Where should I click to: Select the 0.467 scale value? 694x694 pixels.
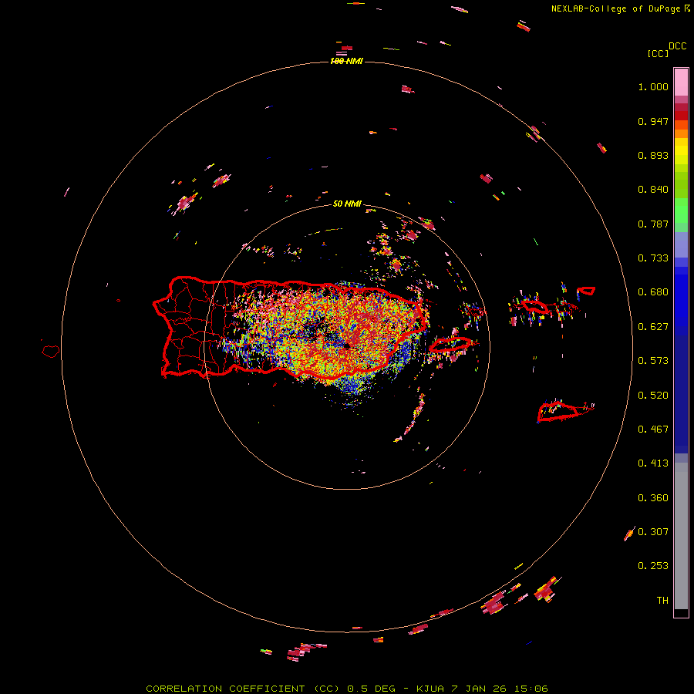653,430
